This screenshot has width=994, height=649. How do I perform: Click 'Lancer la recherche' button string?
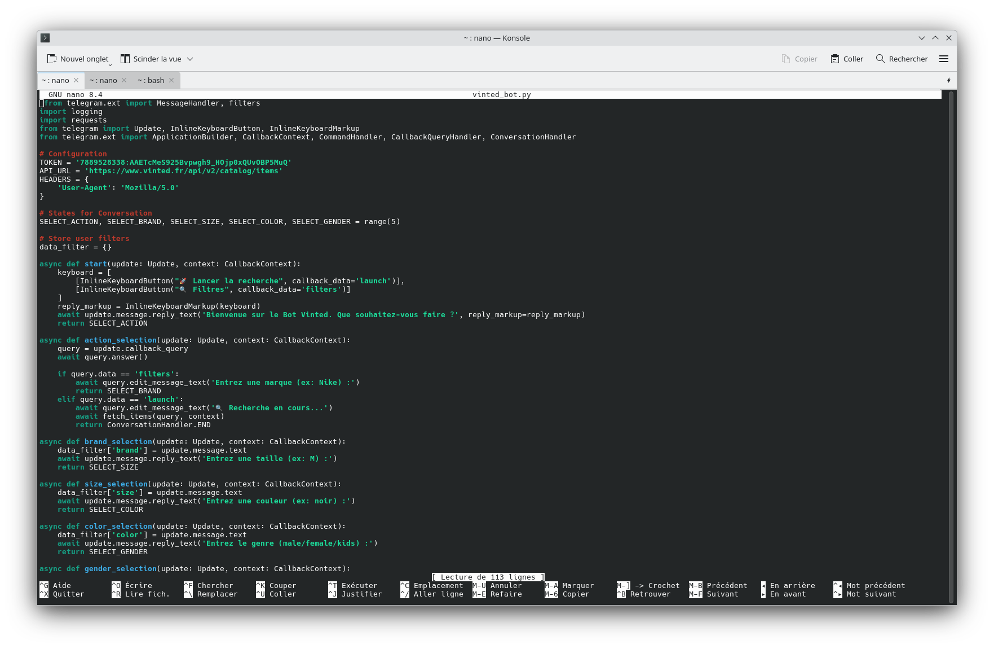229,281
